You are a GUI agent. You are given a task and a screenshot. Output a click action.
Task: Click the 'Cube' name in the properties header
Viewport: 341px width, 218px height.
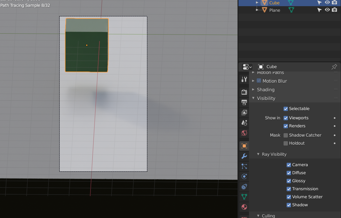tap(272, 67)
